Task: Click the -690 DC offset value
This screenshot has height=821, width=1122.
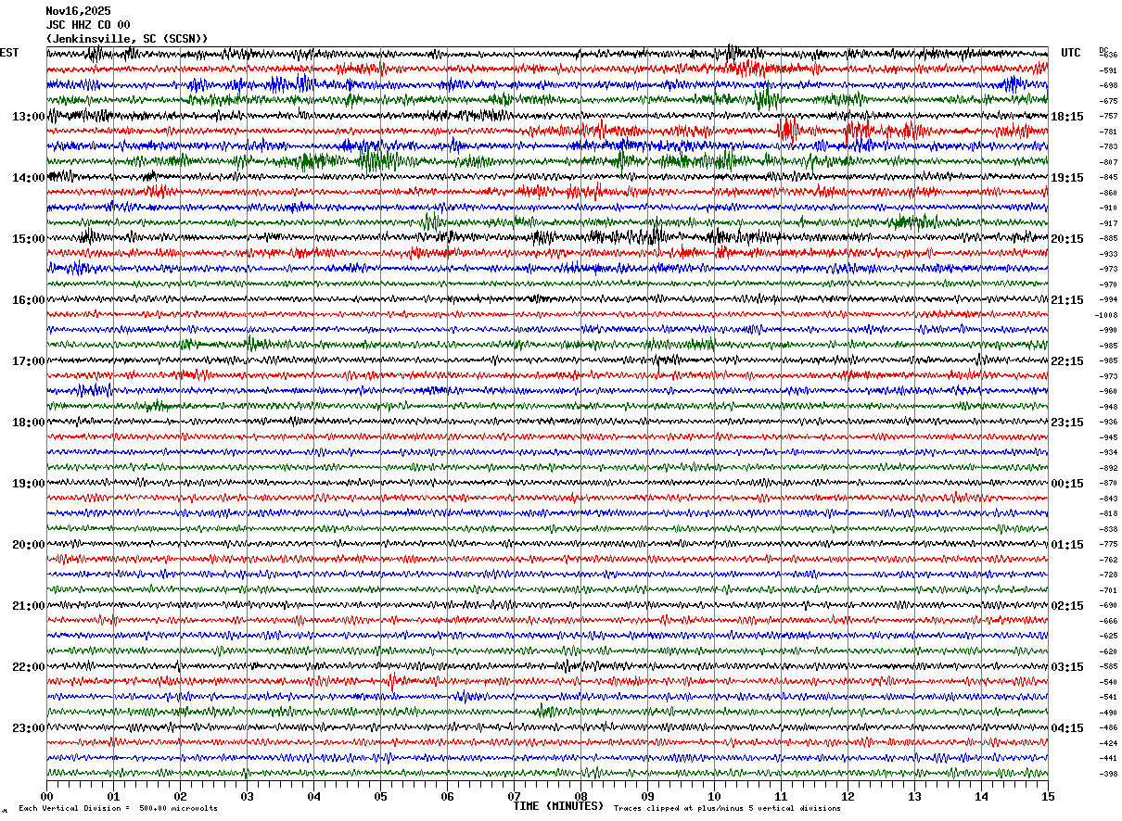Action: pos(1108,606)
